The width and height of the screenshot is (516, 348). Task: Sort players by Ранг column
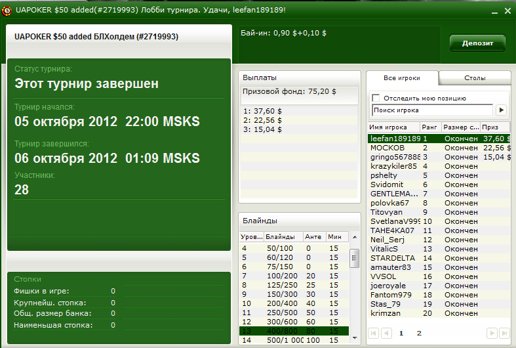(x=430, y=127)
